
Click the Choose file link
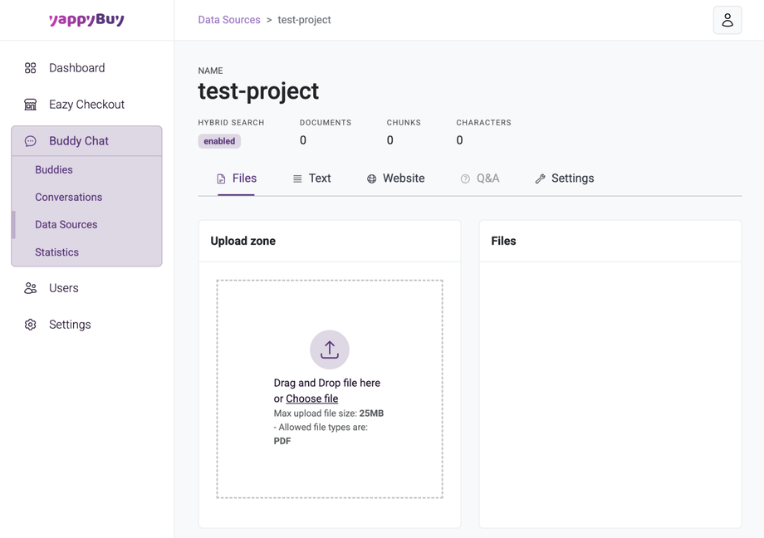click(311, 399)
